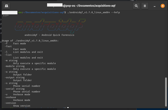Click the 'Usage of ./androidqf' line
The image size is (168, 110).
click(30, 41)
